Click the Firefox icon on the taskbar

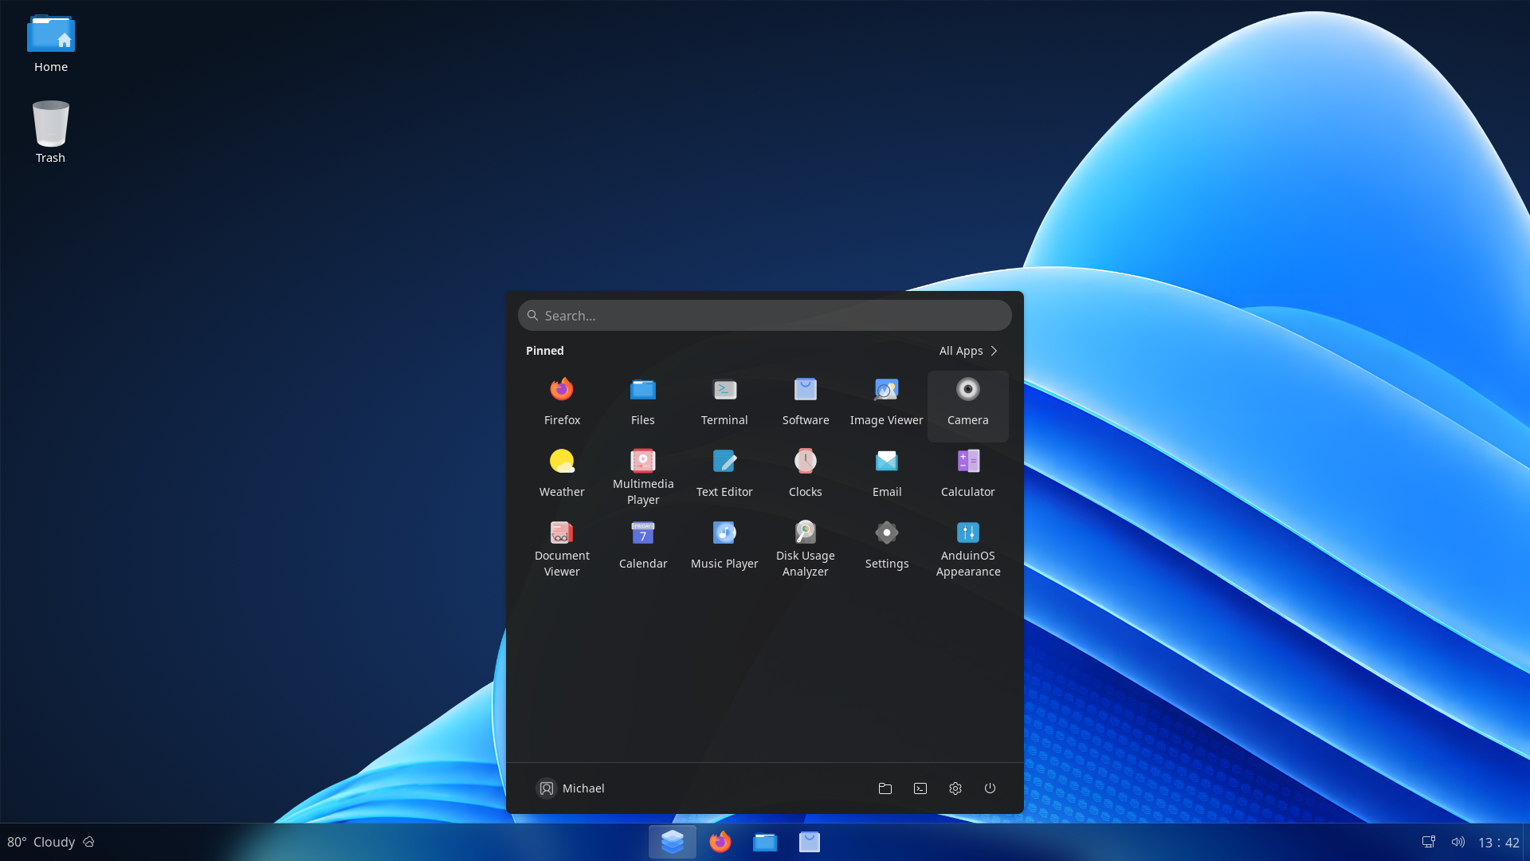[x=720, y=842]
